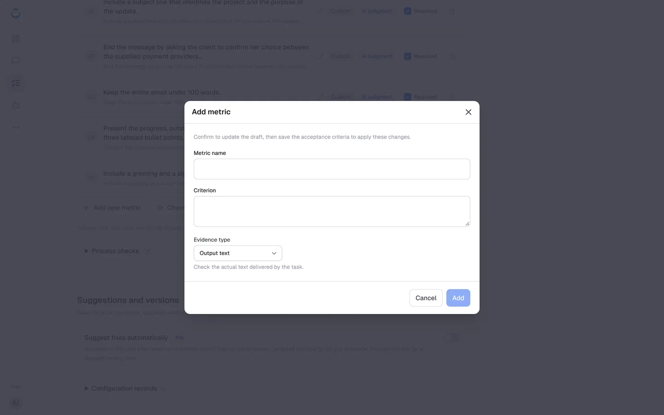Delete the payment providers metric
The image size is (664, 415).
coord(452,56)
